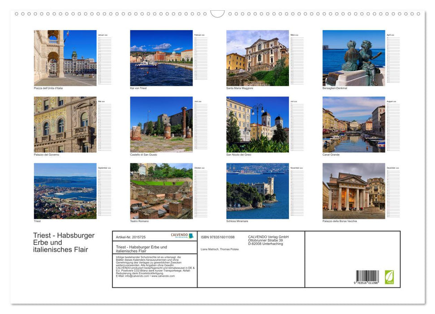Select the Santa Maria Maggiore photo
The height and width of the screenshot is (314, 435).
(x=258, y=58)
